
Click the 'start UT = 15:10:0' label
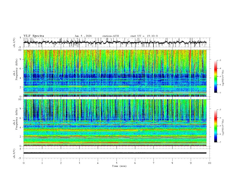click(x=144, y=36)
